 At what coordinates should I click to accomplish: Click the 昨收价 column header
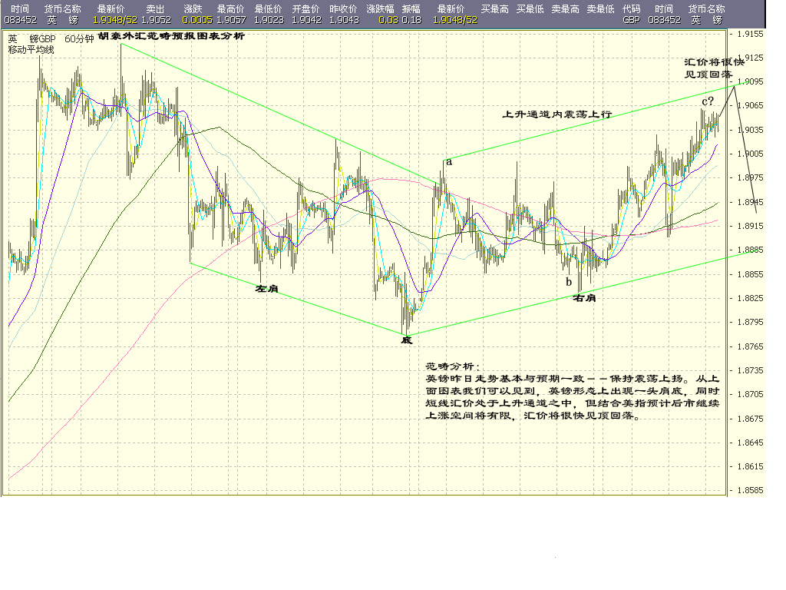click(x=343, y=9)
